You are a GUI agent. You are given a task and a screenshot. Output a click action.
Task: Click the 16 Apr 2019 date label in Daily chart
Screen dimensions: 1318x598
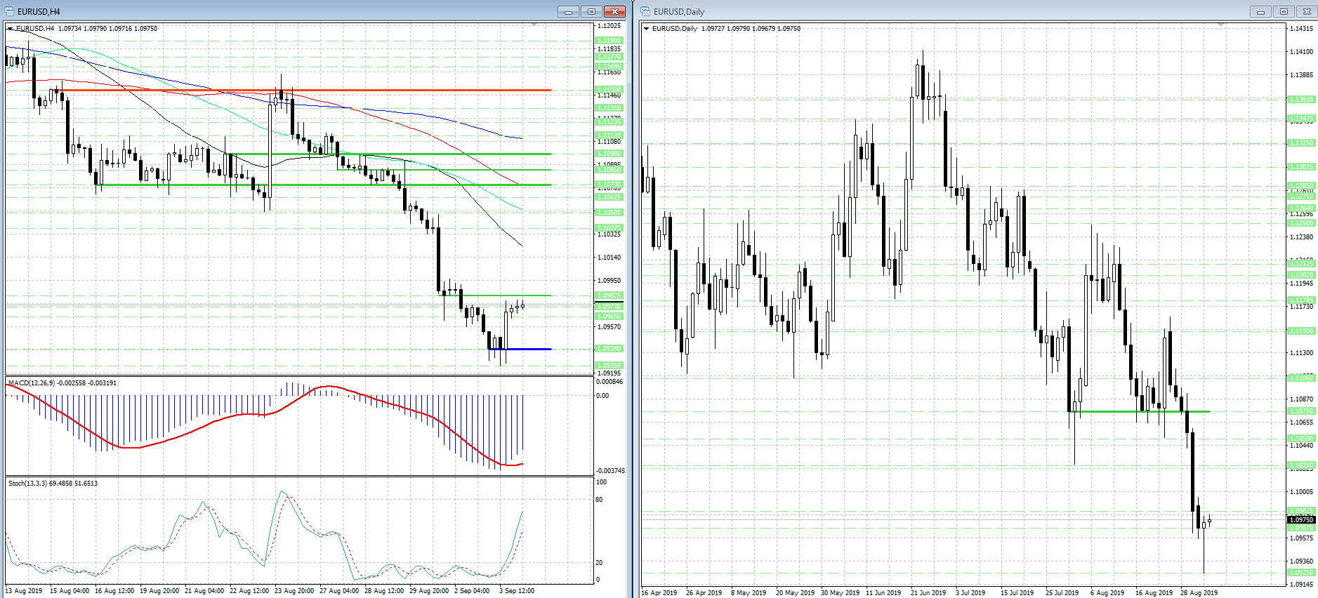659,593
